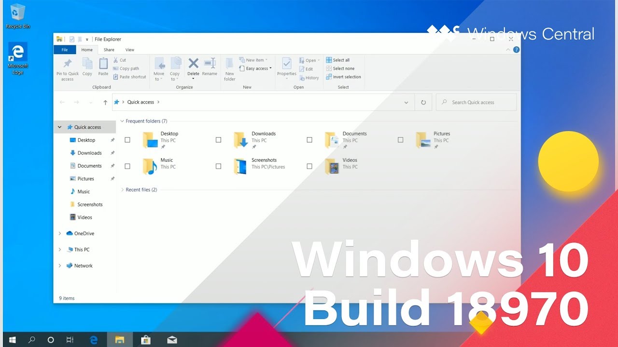
Task: Tick the checkbox beside Screenshots folder
Action: coord(218,166)
